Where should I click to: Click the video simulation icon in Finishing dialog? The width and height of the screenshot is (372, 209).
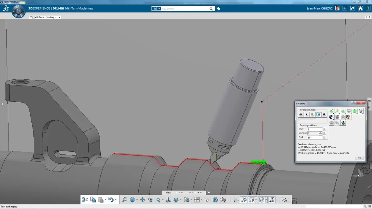pos(332,117)
